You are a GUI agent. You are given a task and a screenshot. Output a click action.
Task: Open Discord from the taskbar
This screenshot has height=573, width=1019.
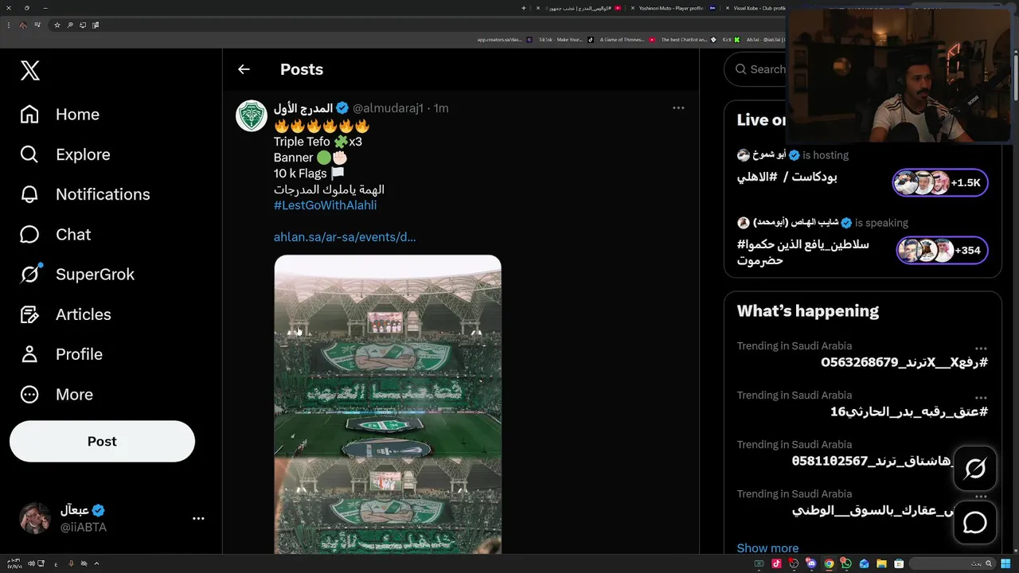click(811, 563)
